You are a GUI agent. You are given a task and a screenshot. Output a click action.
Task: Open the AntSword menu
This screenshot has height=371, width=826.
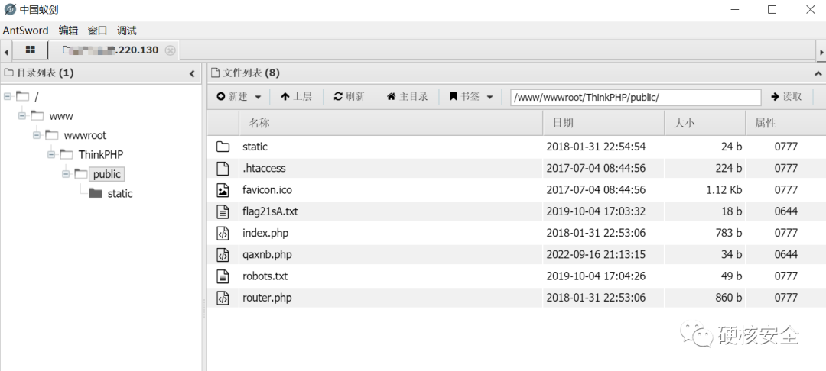point(25,31)
